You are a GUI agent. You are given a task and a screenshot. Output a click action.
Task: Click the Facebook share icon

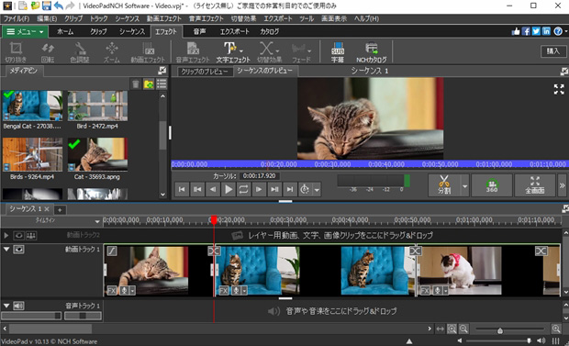point(526,31)
